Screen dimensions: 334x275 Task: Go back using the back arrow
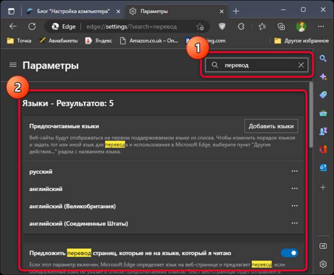pos(13,26)
